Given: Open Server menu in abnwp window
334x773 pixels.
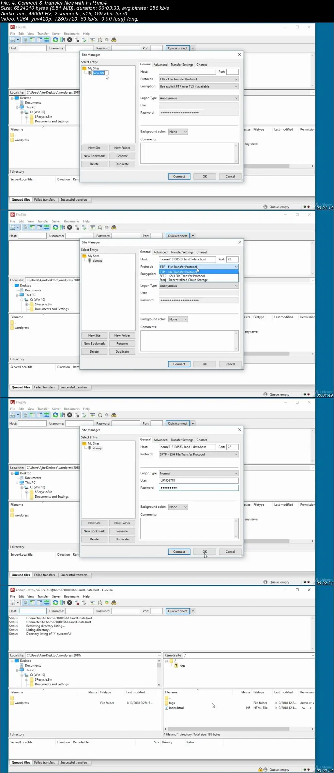Looking at the screenshot, I should [56, 596].
